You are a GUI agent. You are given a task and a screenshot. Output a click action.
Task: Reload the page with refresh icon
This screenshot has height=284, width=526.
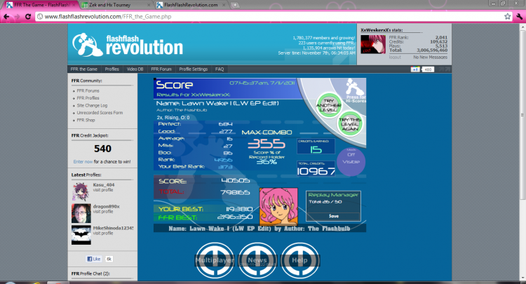tap(28, 16)
